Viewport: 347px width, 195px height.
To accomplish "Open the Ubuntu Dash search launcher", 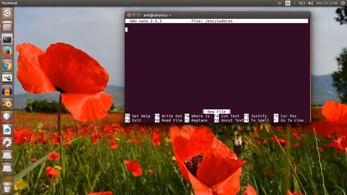I will 7,13.
